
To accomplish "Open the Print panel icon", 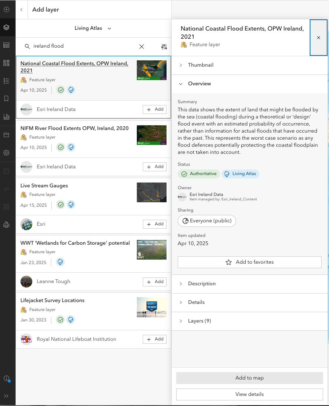I will (x=6, y=224).
